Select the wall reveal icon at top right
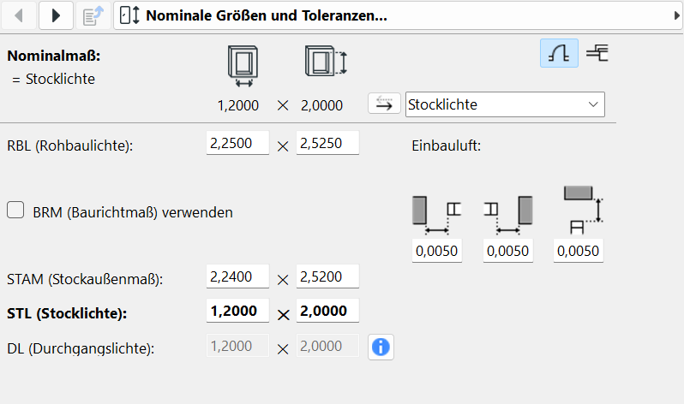The width and height of the screenshot is (684, 404). [597, 54]
